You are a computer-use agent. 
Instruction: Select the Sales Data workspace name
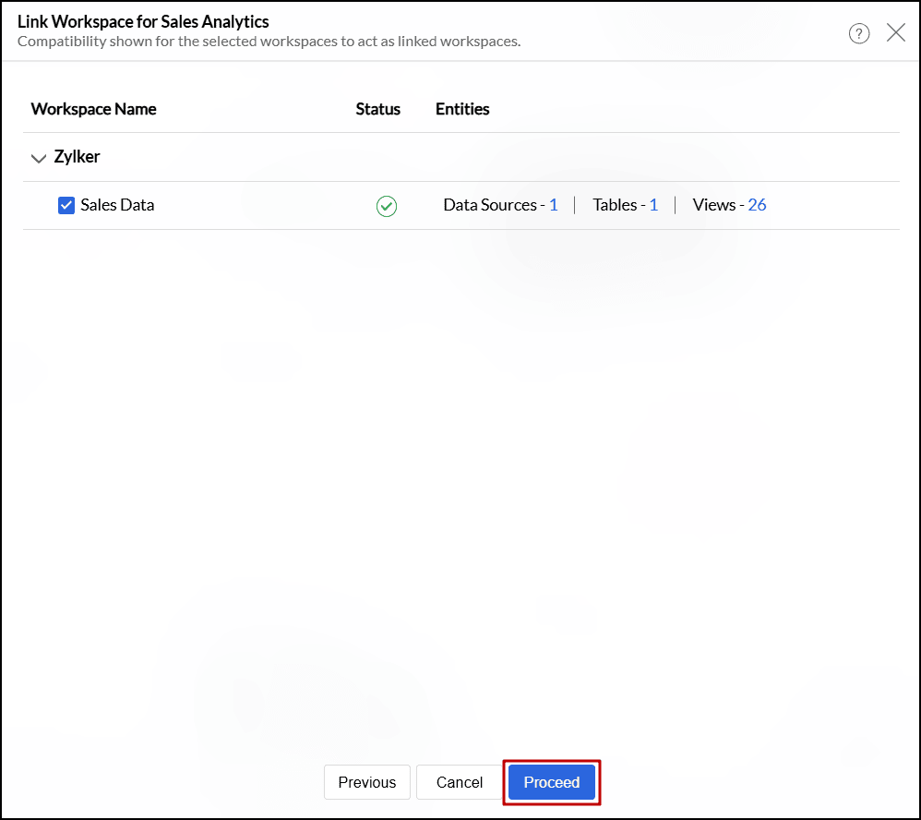pyautogui.click(x=117, y=205)
